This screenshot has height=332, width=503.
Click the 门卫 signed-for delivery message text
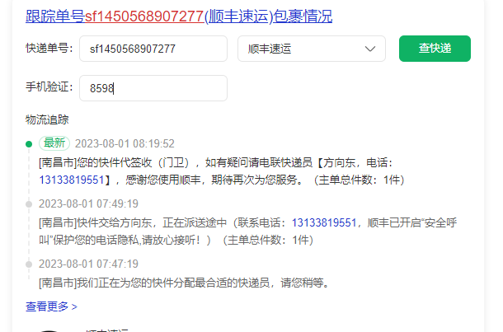(221, 171)
